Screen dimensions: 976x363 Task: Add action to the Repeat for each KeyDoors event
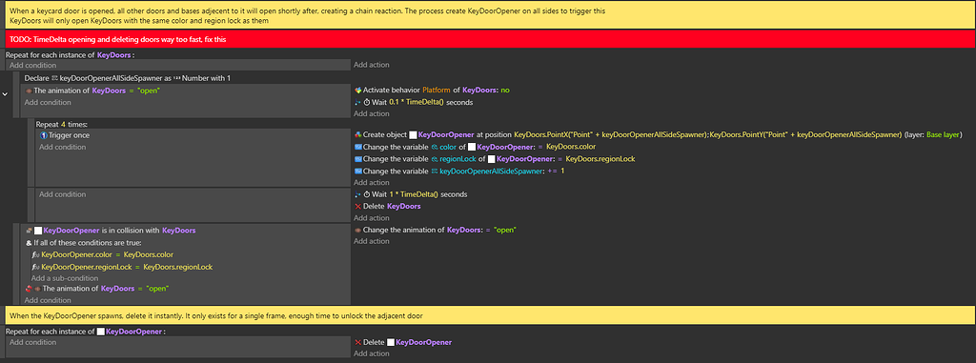pyautogui.click(x=372, y=65)
